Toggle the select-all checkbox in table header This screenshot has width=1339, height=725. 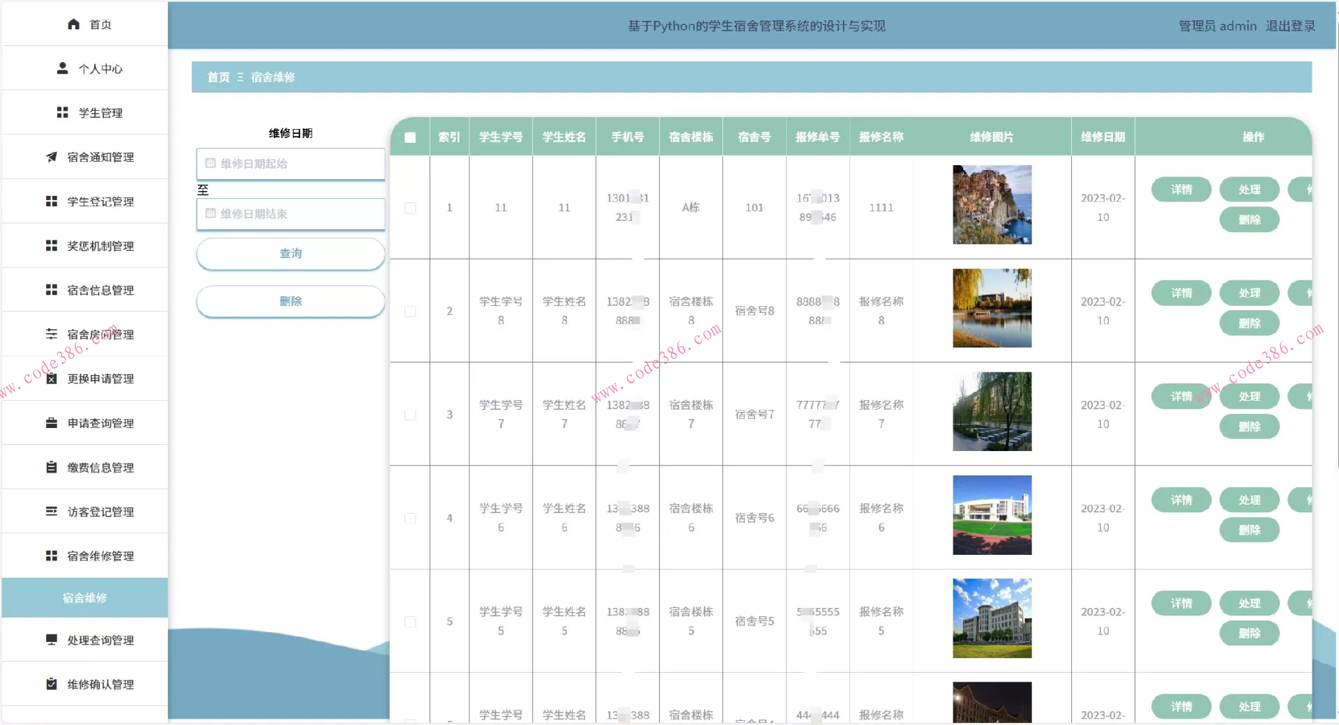tap(410, 137)
